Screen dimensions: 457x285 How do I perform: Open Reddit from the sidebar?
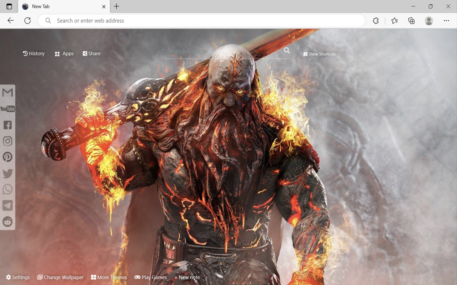7,222
